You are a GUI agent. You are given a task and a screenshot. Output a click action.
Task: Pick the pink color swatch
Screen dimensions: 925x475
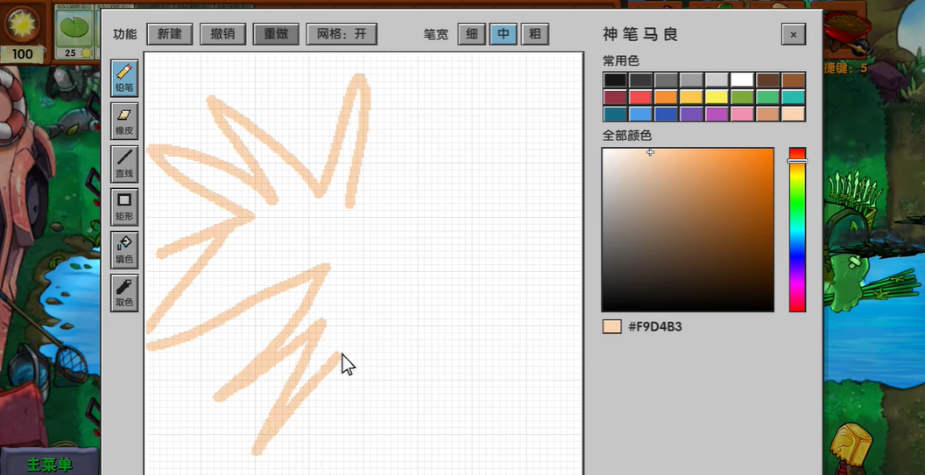pos(742,114)
